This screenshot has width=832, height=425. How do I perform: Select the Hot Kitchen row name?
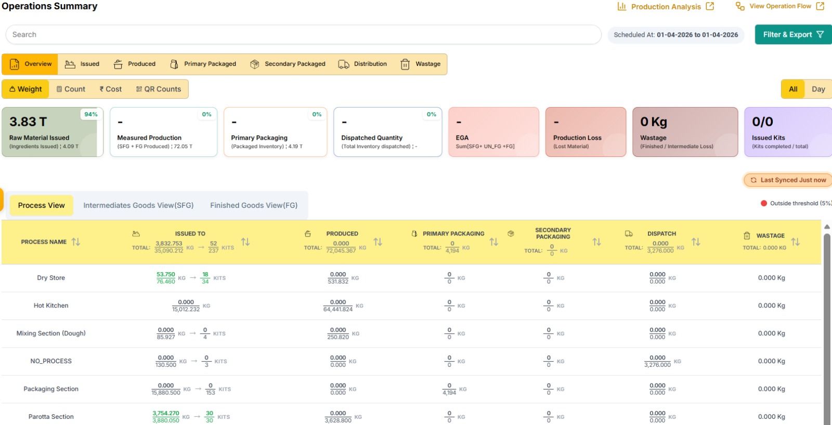51,306
